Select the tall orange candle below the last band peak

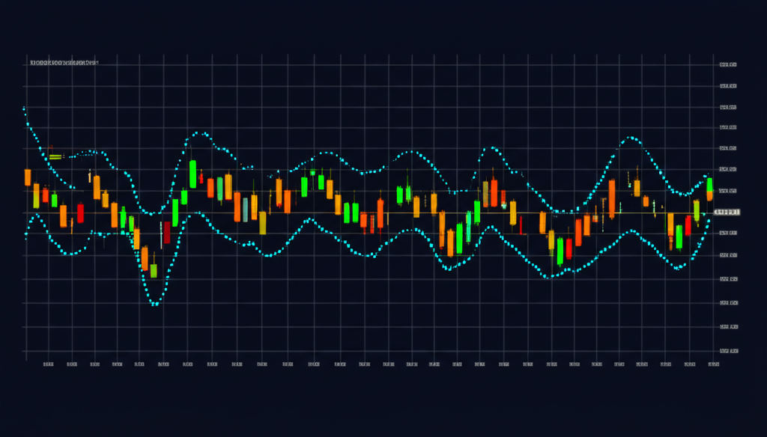click(612, 198)
